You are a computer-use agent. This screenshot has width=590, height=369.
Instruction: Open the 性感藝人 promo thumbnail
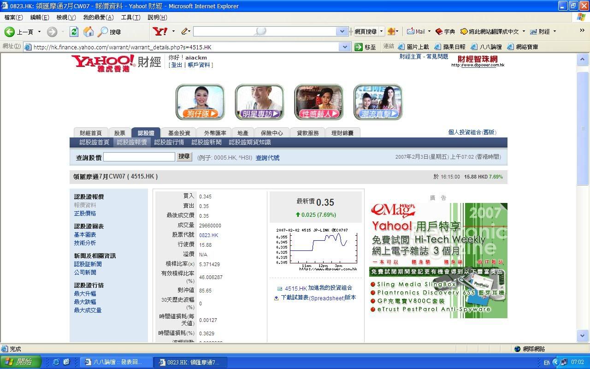click(x=319, y=102)
